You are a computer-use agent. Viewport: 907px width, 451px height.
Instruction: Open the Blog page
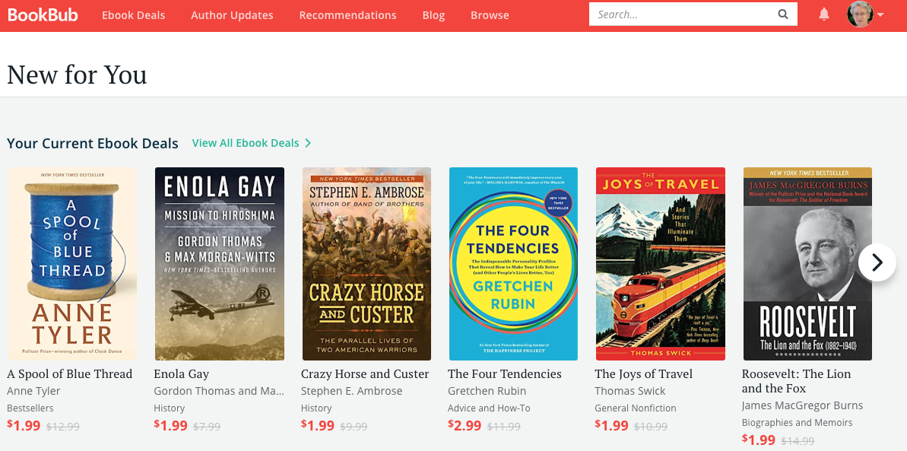click(434, 15)
